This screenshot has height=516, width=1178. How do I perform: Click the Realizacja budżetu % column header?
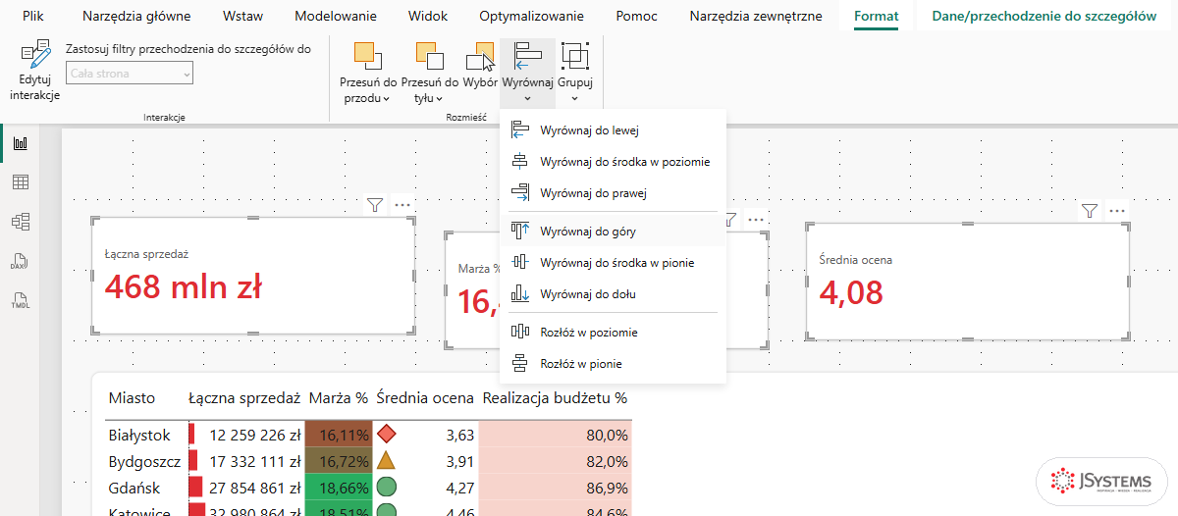[x=555, y=398]
